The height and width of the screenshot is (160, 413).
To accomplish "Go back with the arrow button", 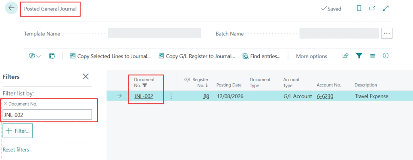I will (x=11, y=8).
